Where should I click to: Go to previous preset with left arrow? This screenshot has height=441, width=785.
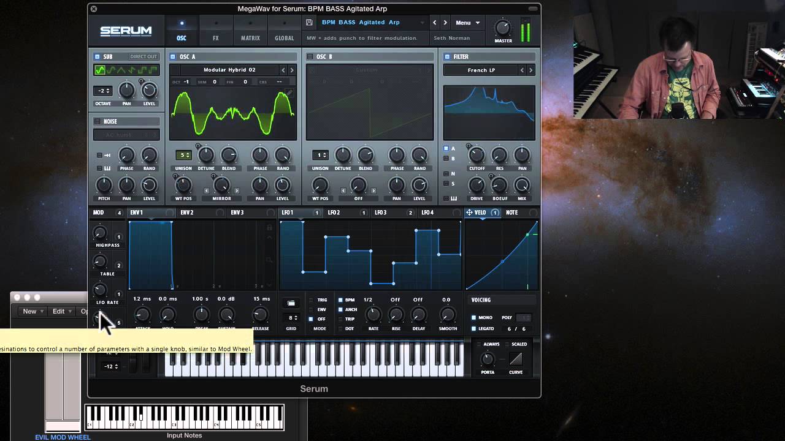435,23
